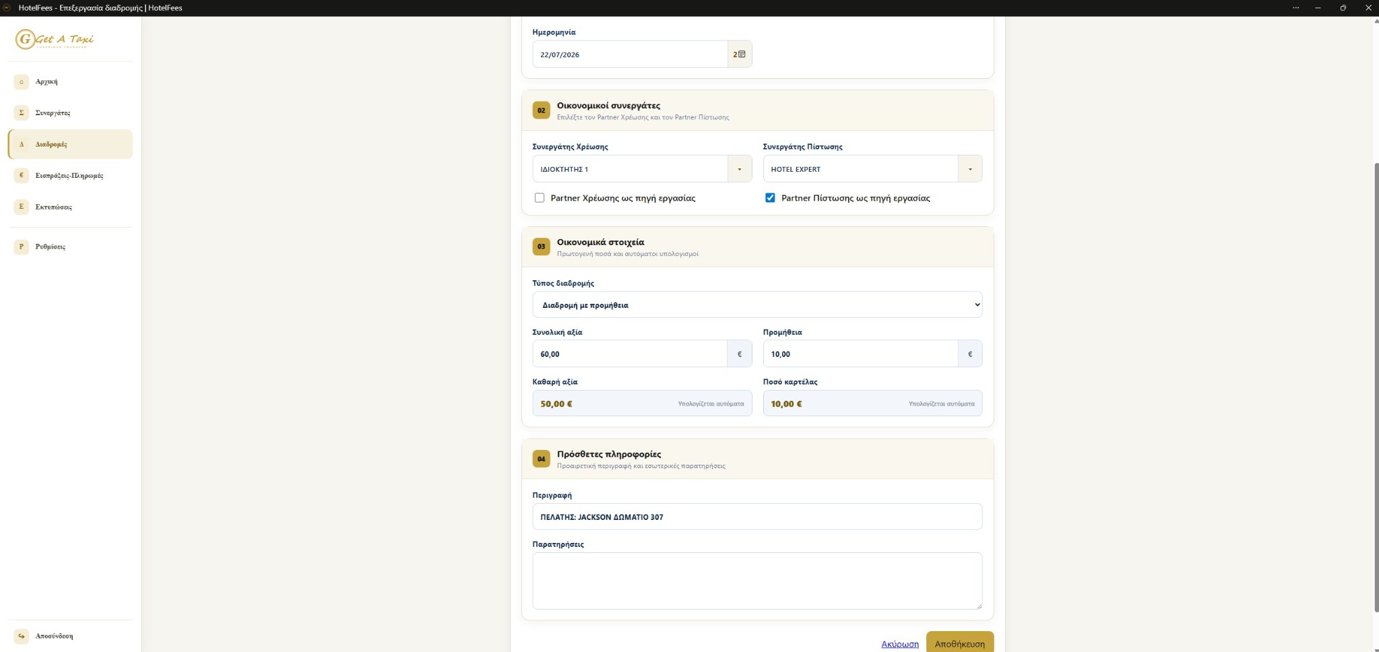
Task: Click the Εισπράξεις-Πληρωμές euro icon
Action: tap(21, 175)
